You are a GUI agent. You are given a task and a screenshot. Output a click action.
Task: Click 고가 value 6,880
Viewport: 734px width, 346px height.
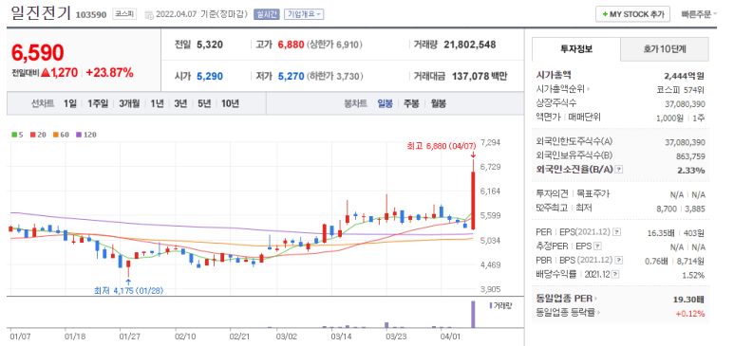[291, 45]
